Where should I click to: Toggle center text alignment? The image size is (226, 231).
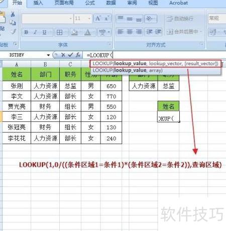tap(130, 32)
